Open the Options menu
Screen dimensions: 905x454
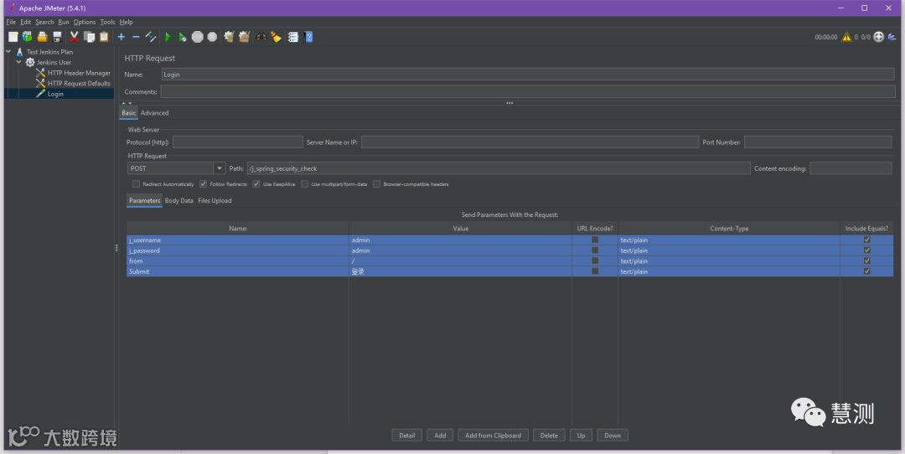coord(85,22)
